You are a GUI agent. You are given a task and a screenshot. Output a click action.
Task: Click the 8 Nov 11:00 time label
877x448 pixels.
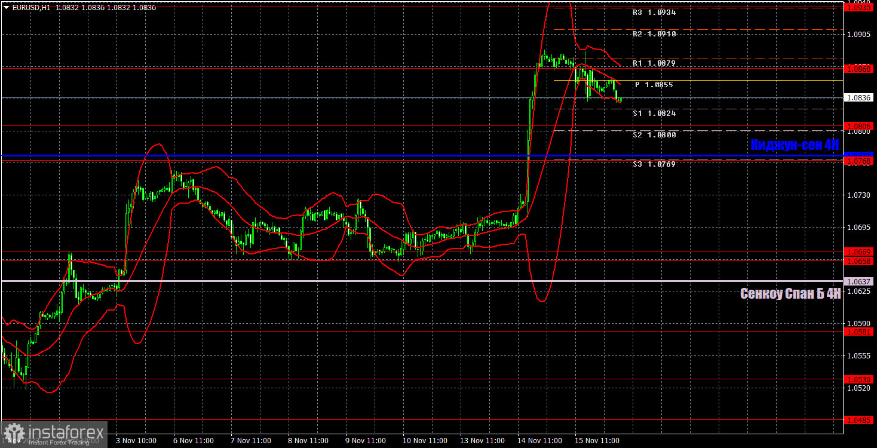coord(308,441)
